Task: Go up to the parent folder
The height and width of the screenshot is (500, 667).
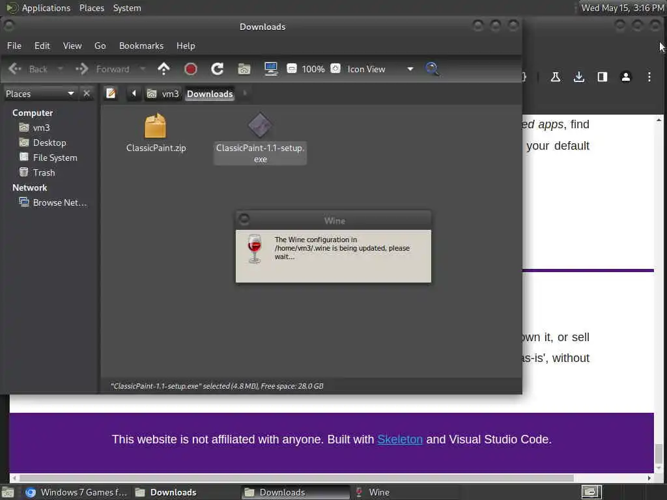Action: point(163,69)
